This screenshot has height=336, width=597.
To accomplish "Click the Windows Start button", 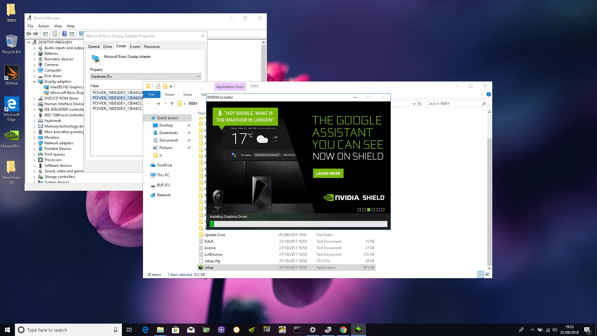I will tap(7, 330).
